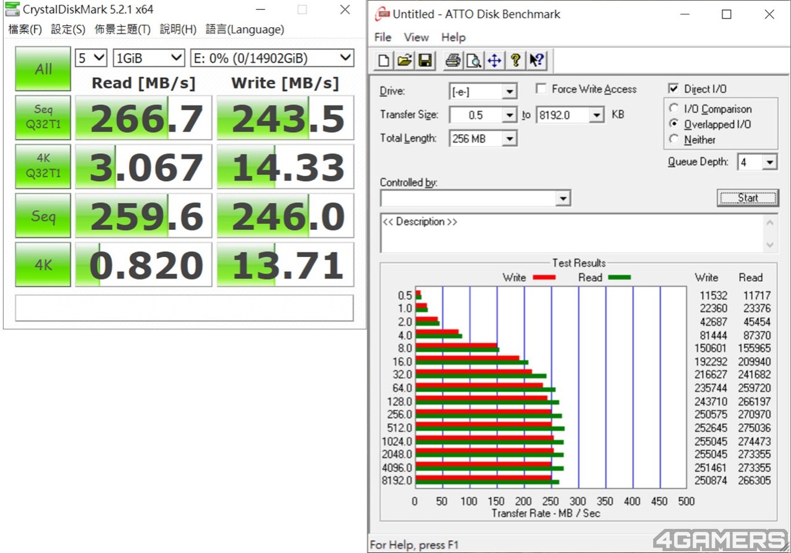This screenshot has height=553, width=791.
Task: Click the plain 4K test button
Action: pyautogui.click(x=43, y=264)
